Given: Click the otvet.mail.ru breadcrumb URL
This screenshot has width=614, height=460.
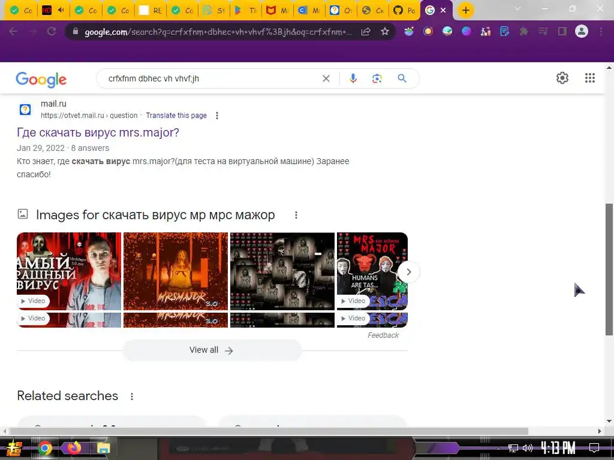Looking at the screenshot, I should pos(89,116).
